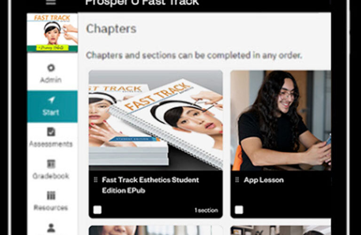Click the person profile icon in sidebar
Screen dimensions: 361x235
pos(51,228)
